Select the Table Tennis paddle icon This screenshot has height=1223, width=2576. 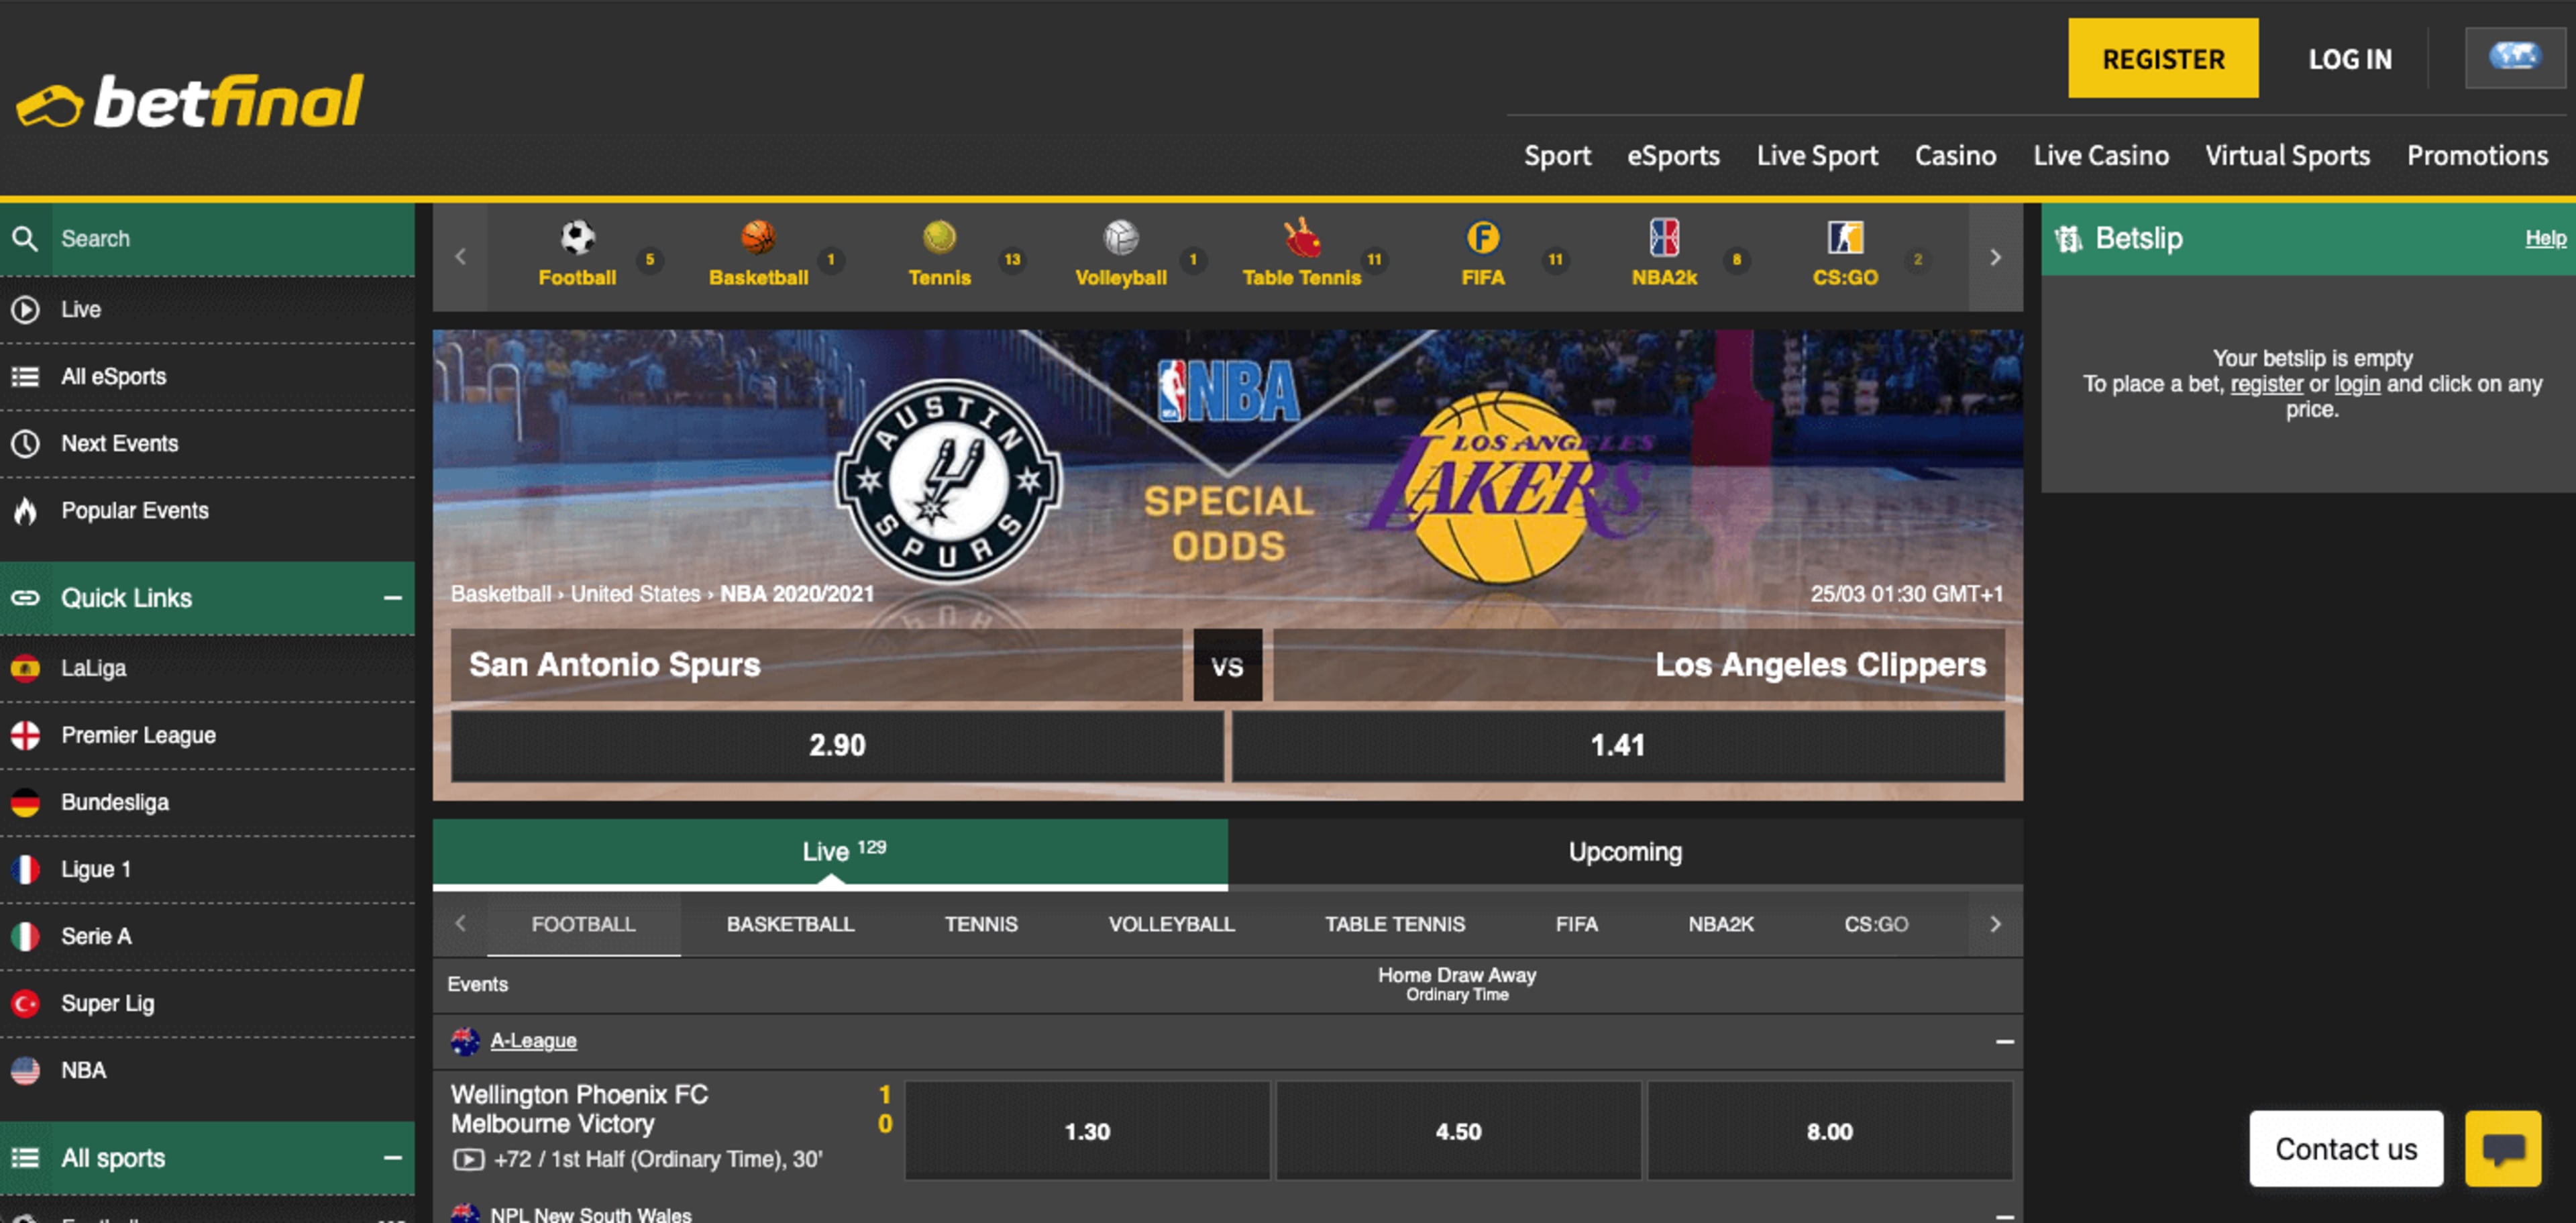(1301, 238)
